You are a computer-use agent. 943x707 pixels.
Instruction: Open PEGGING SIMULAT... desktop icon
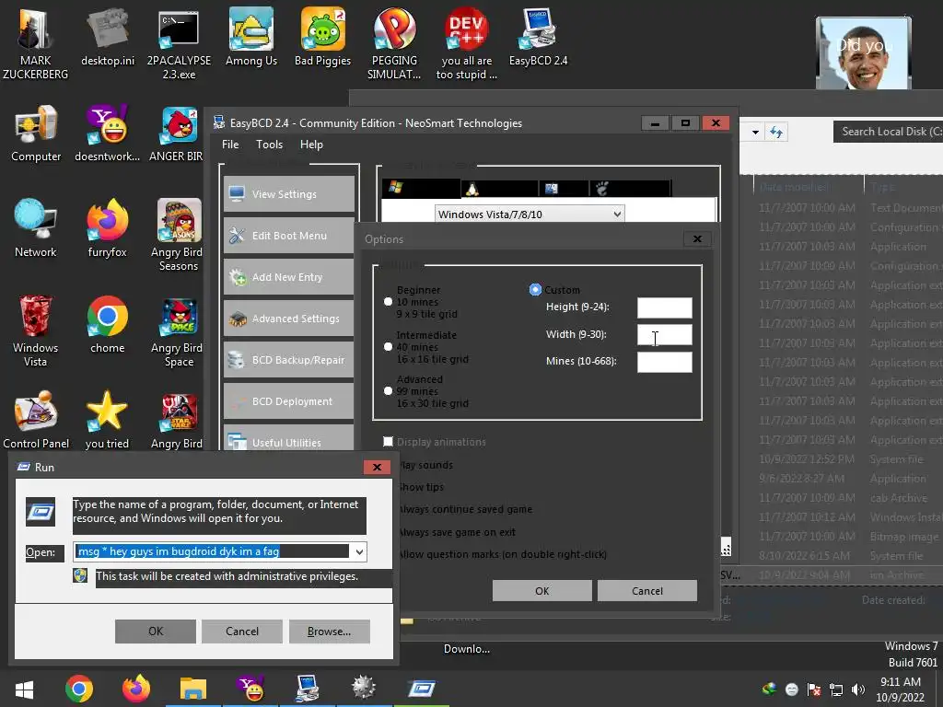(x=394, y=43)
